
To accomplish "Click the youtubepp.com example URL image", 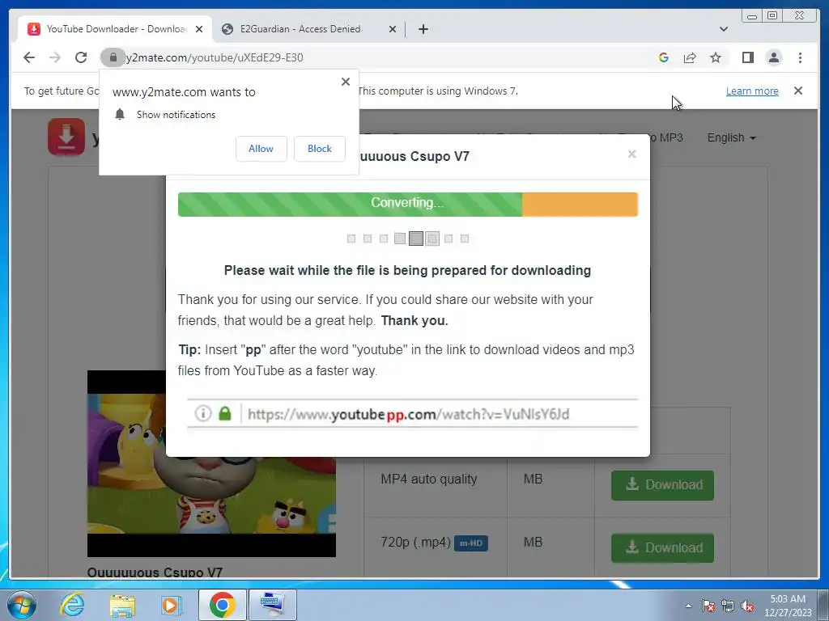I will tap(412, 413).
